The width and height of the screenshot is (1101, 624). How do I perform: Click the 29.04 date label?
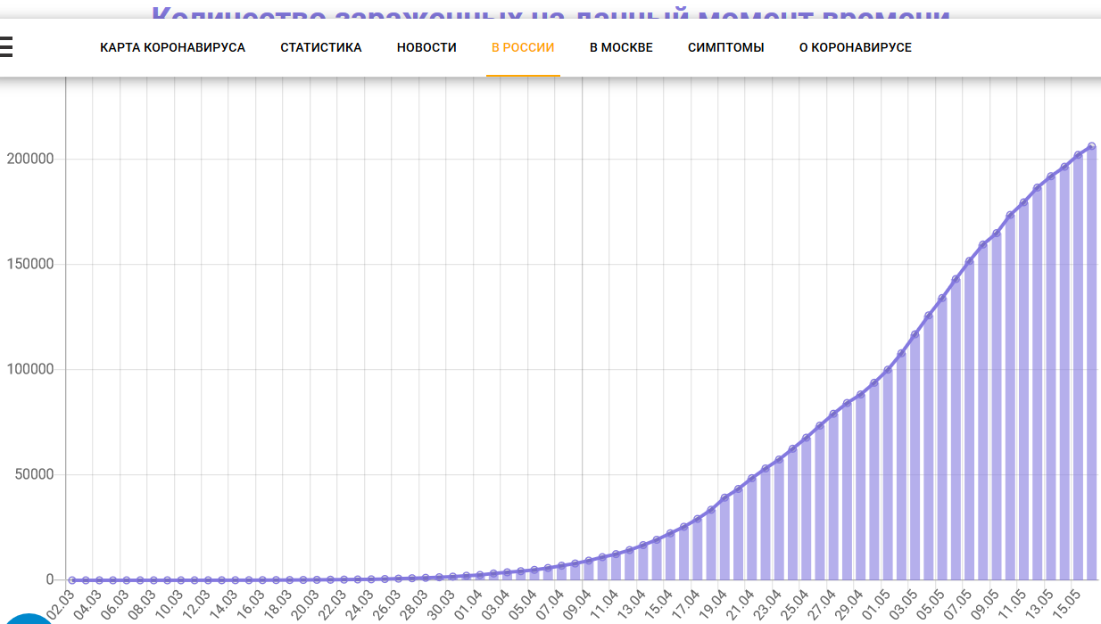(x=848, y=603)
